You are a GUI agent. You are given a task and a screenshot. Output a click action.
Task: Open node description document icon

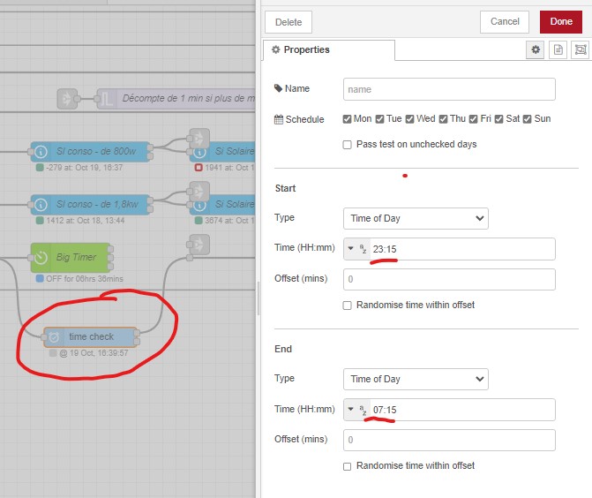(x=558, y=50)
